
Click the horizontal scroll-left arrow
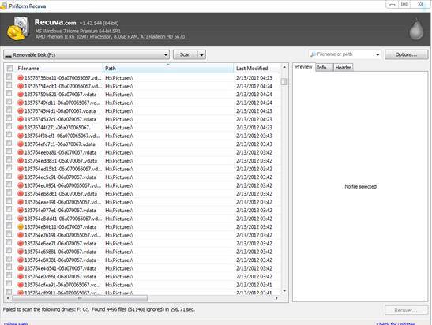[8, 298]
